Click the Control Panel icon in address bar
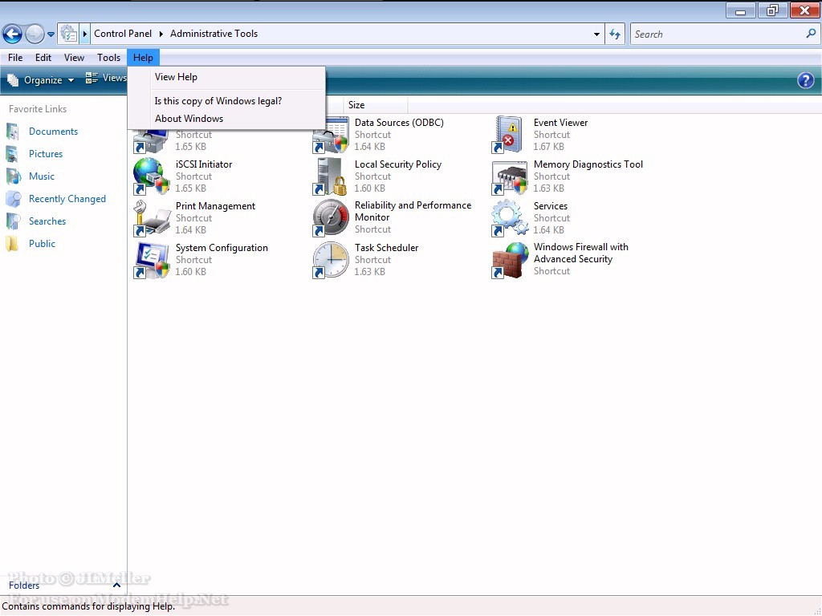This screenshot has width=822, height=616. [68, 34]
